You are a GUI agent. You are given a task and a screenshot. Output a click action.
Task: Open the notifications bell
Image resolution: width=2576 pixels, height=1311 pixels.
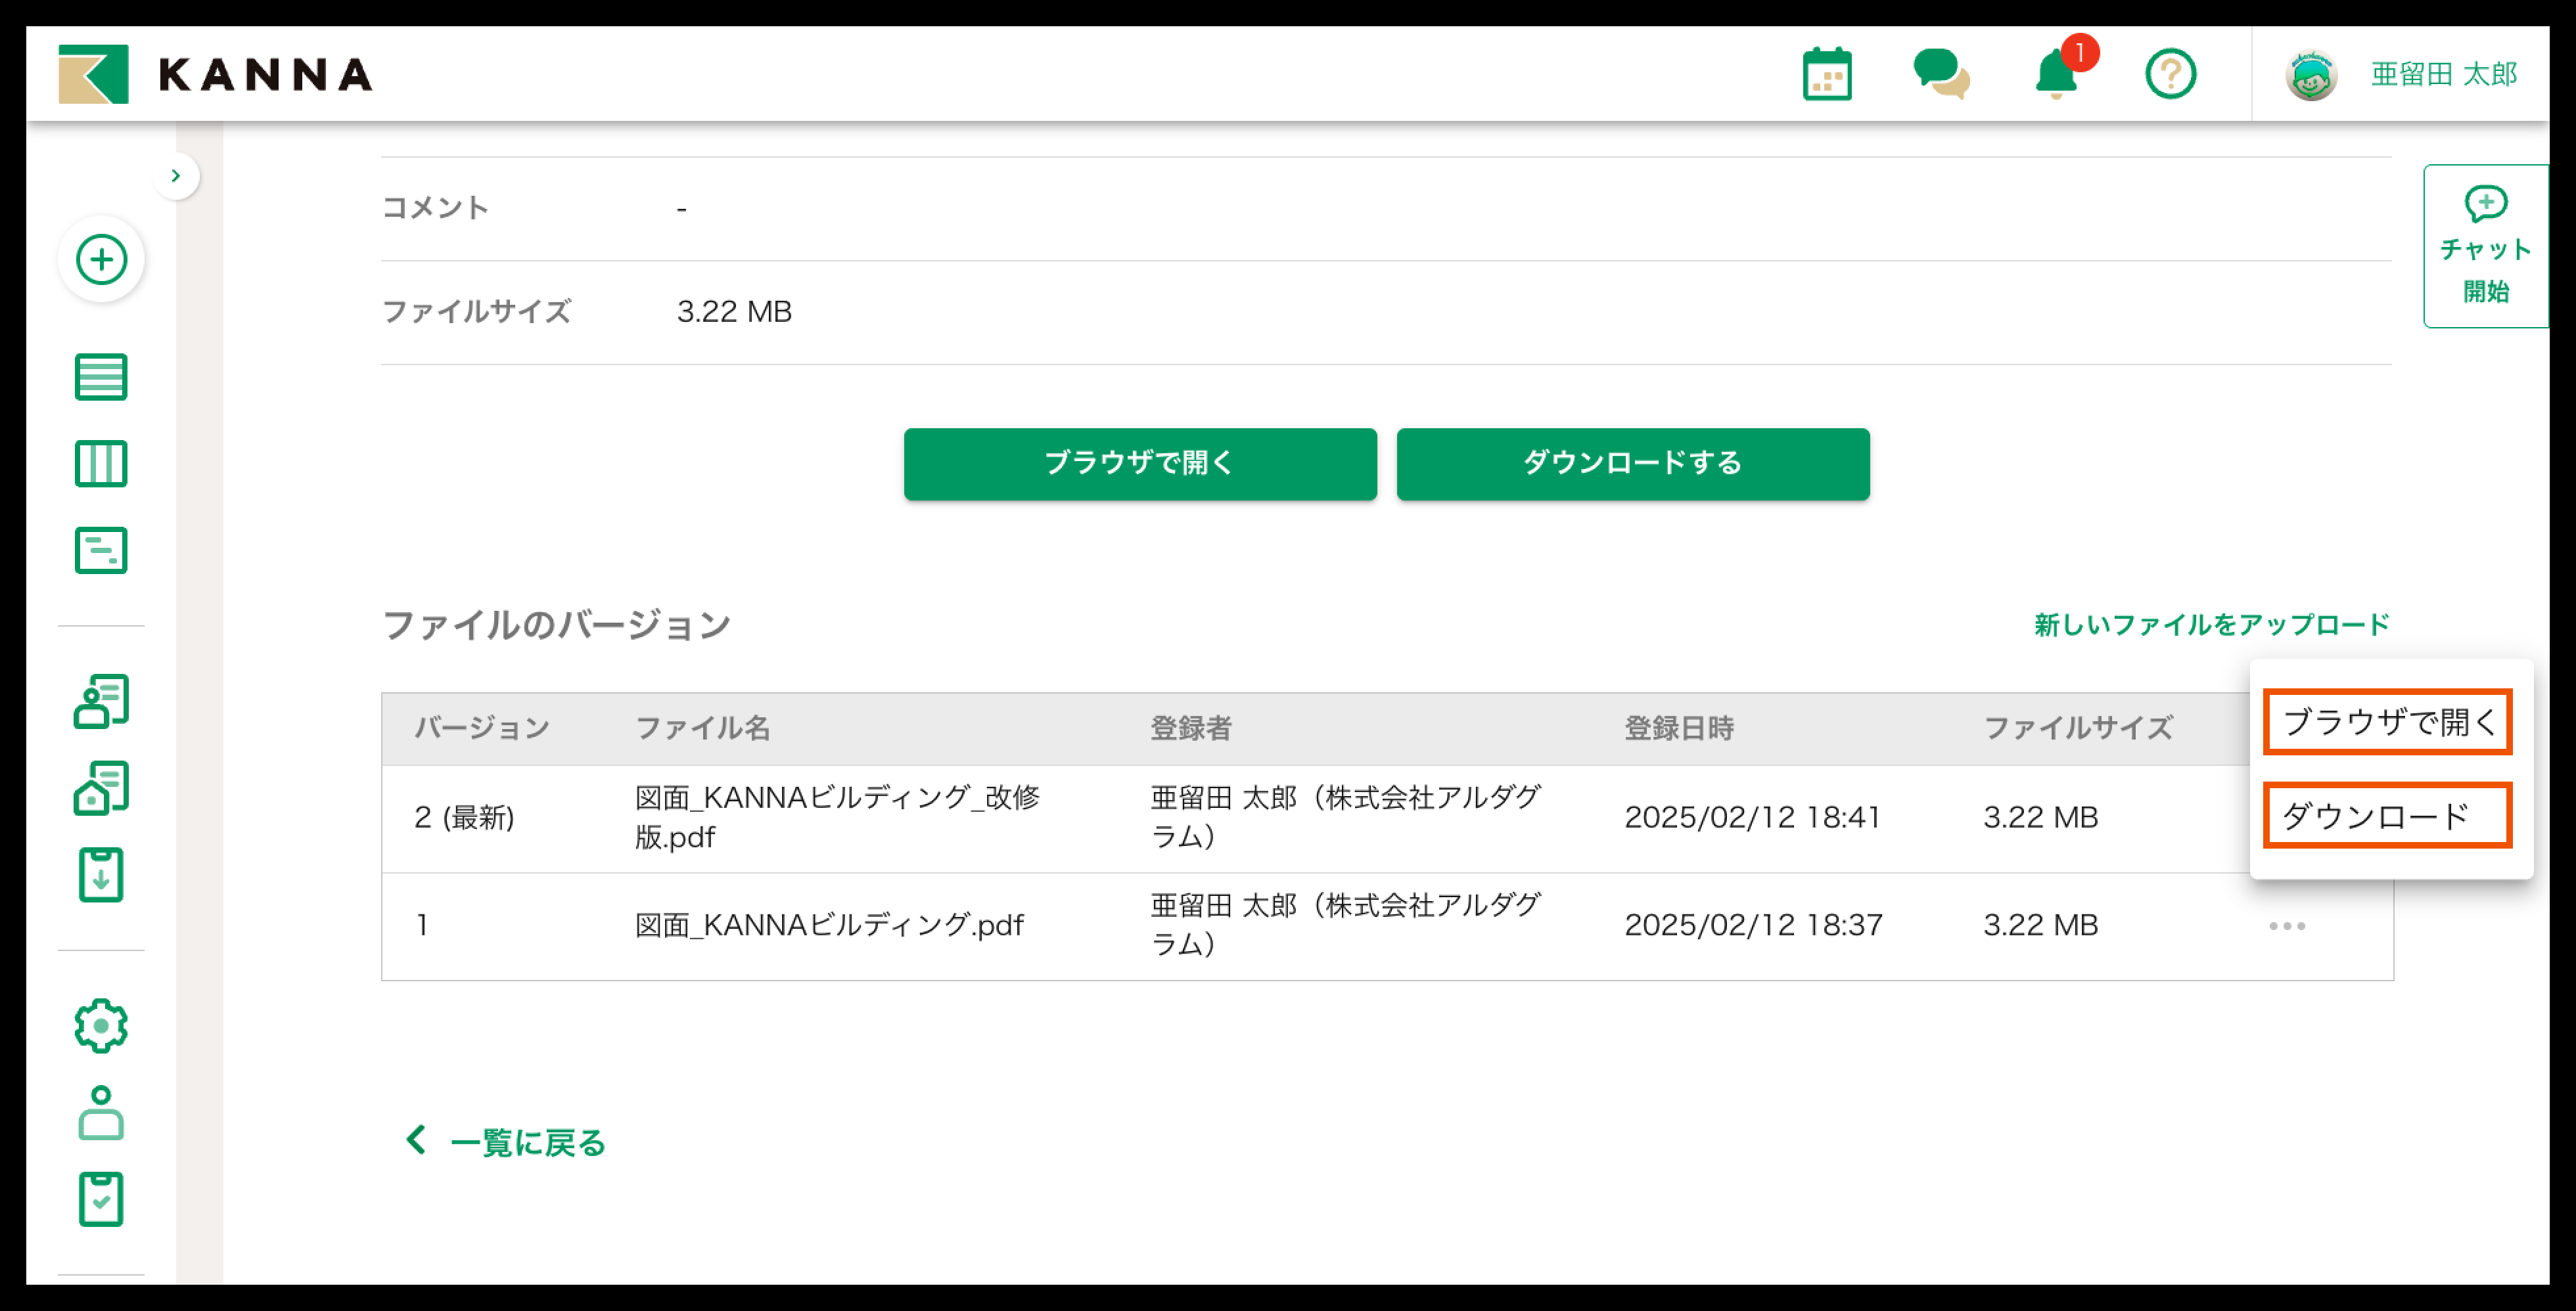(x=2056, y=75)
